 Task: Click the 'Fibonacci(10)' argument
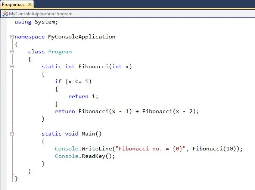point(214,149)
